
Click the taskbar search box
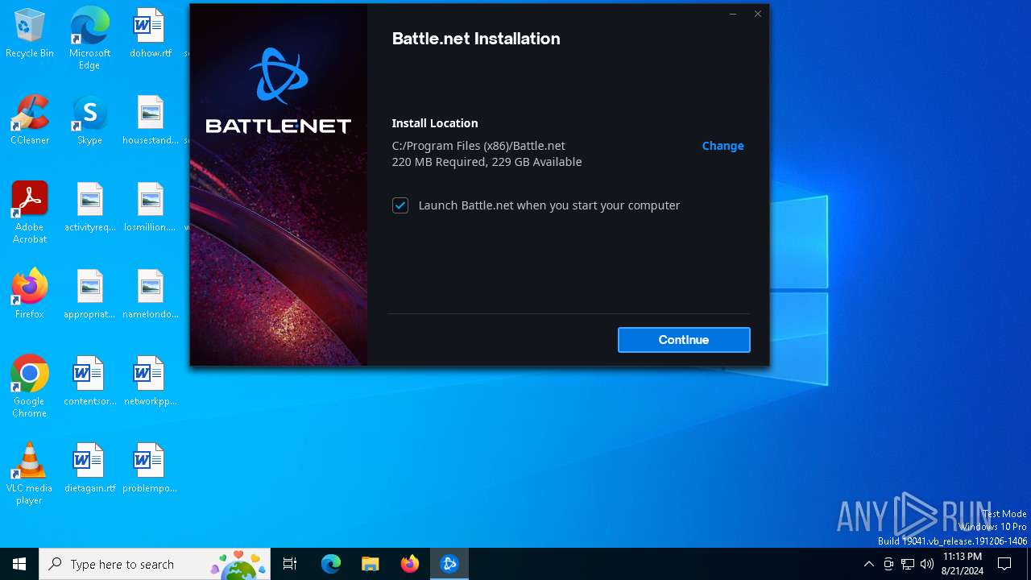click(x=155, y=564)
